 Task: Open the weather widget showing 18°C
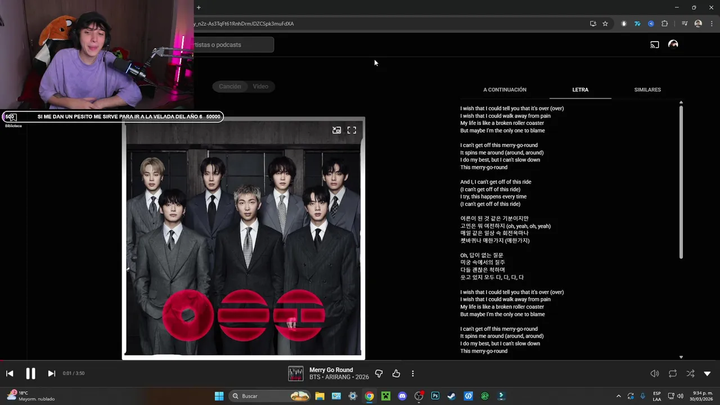(x=31, y=396)
